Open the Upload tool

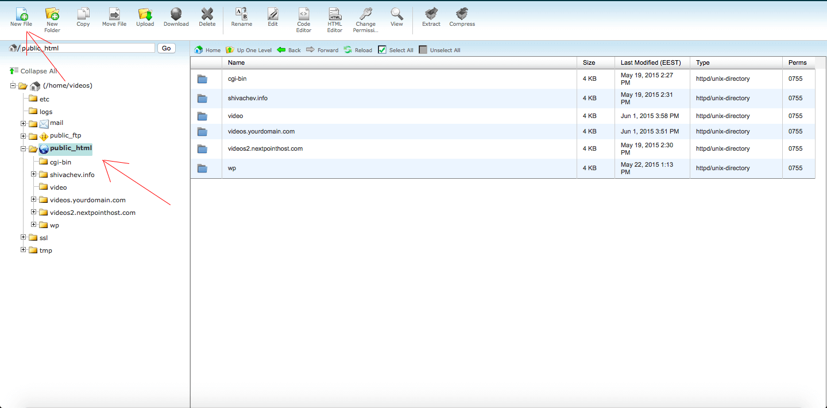(145, 14)
